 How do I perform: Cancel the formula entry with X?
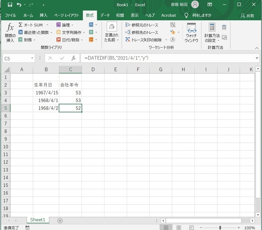pyautogui.click(x=50, y=58)
